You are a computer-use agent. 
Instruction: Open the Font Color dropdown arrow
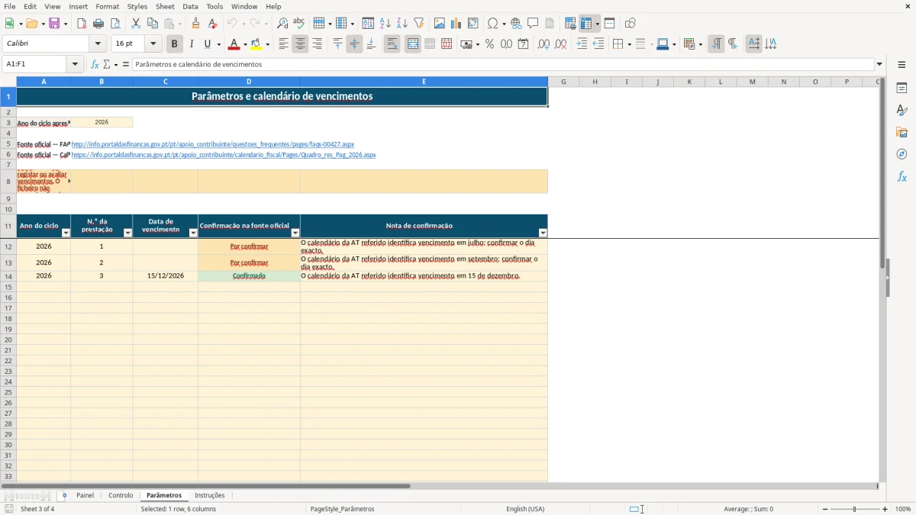245,45
